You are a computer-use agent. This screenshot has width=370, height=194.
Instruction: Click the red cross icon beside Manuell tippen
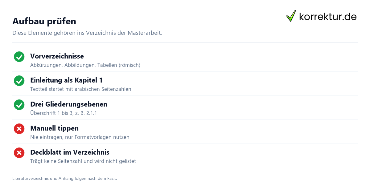click(x=19, y=129)
